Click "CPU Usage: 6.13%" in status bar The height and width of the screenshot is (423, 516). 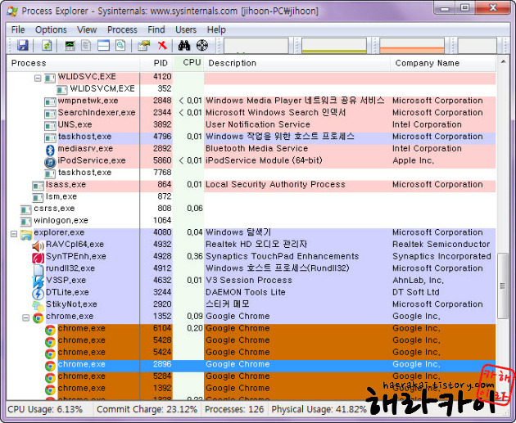(45, 409)
